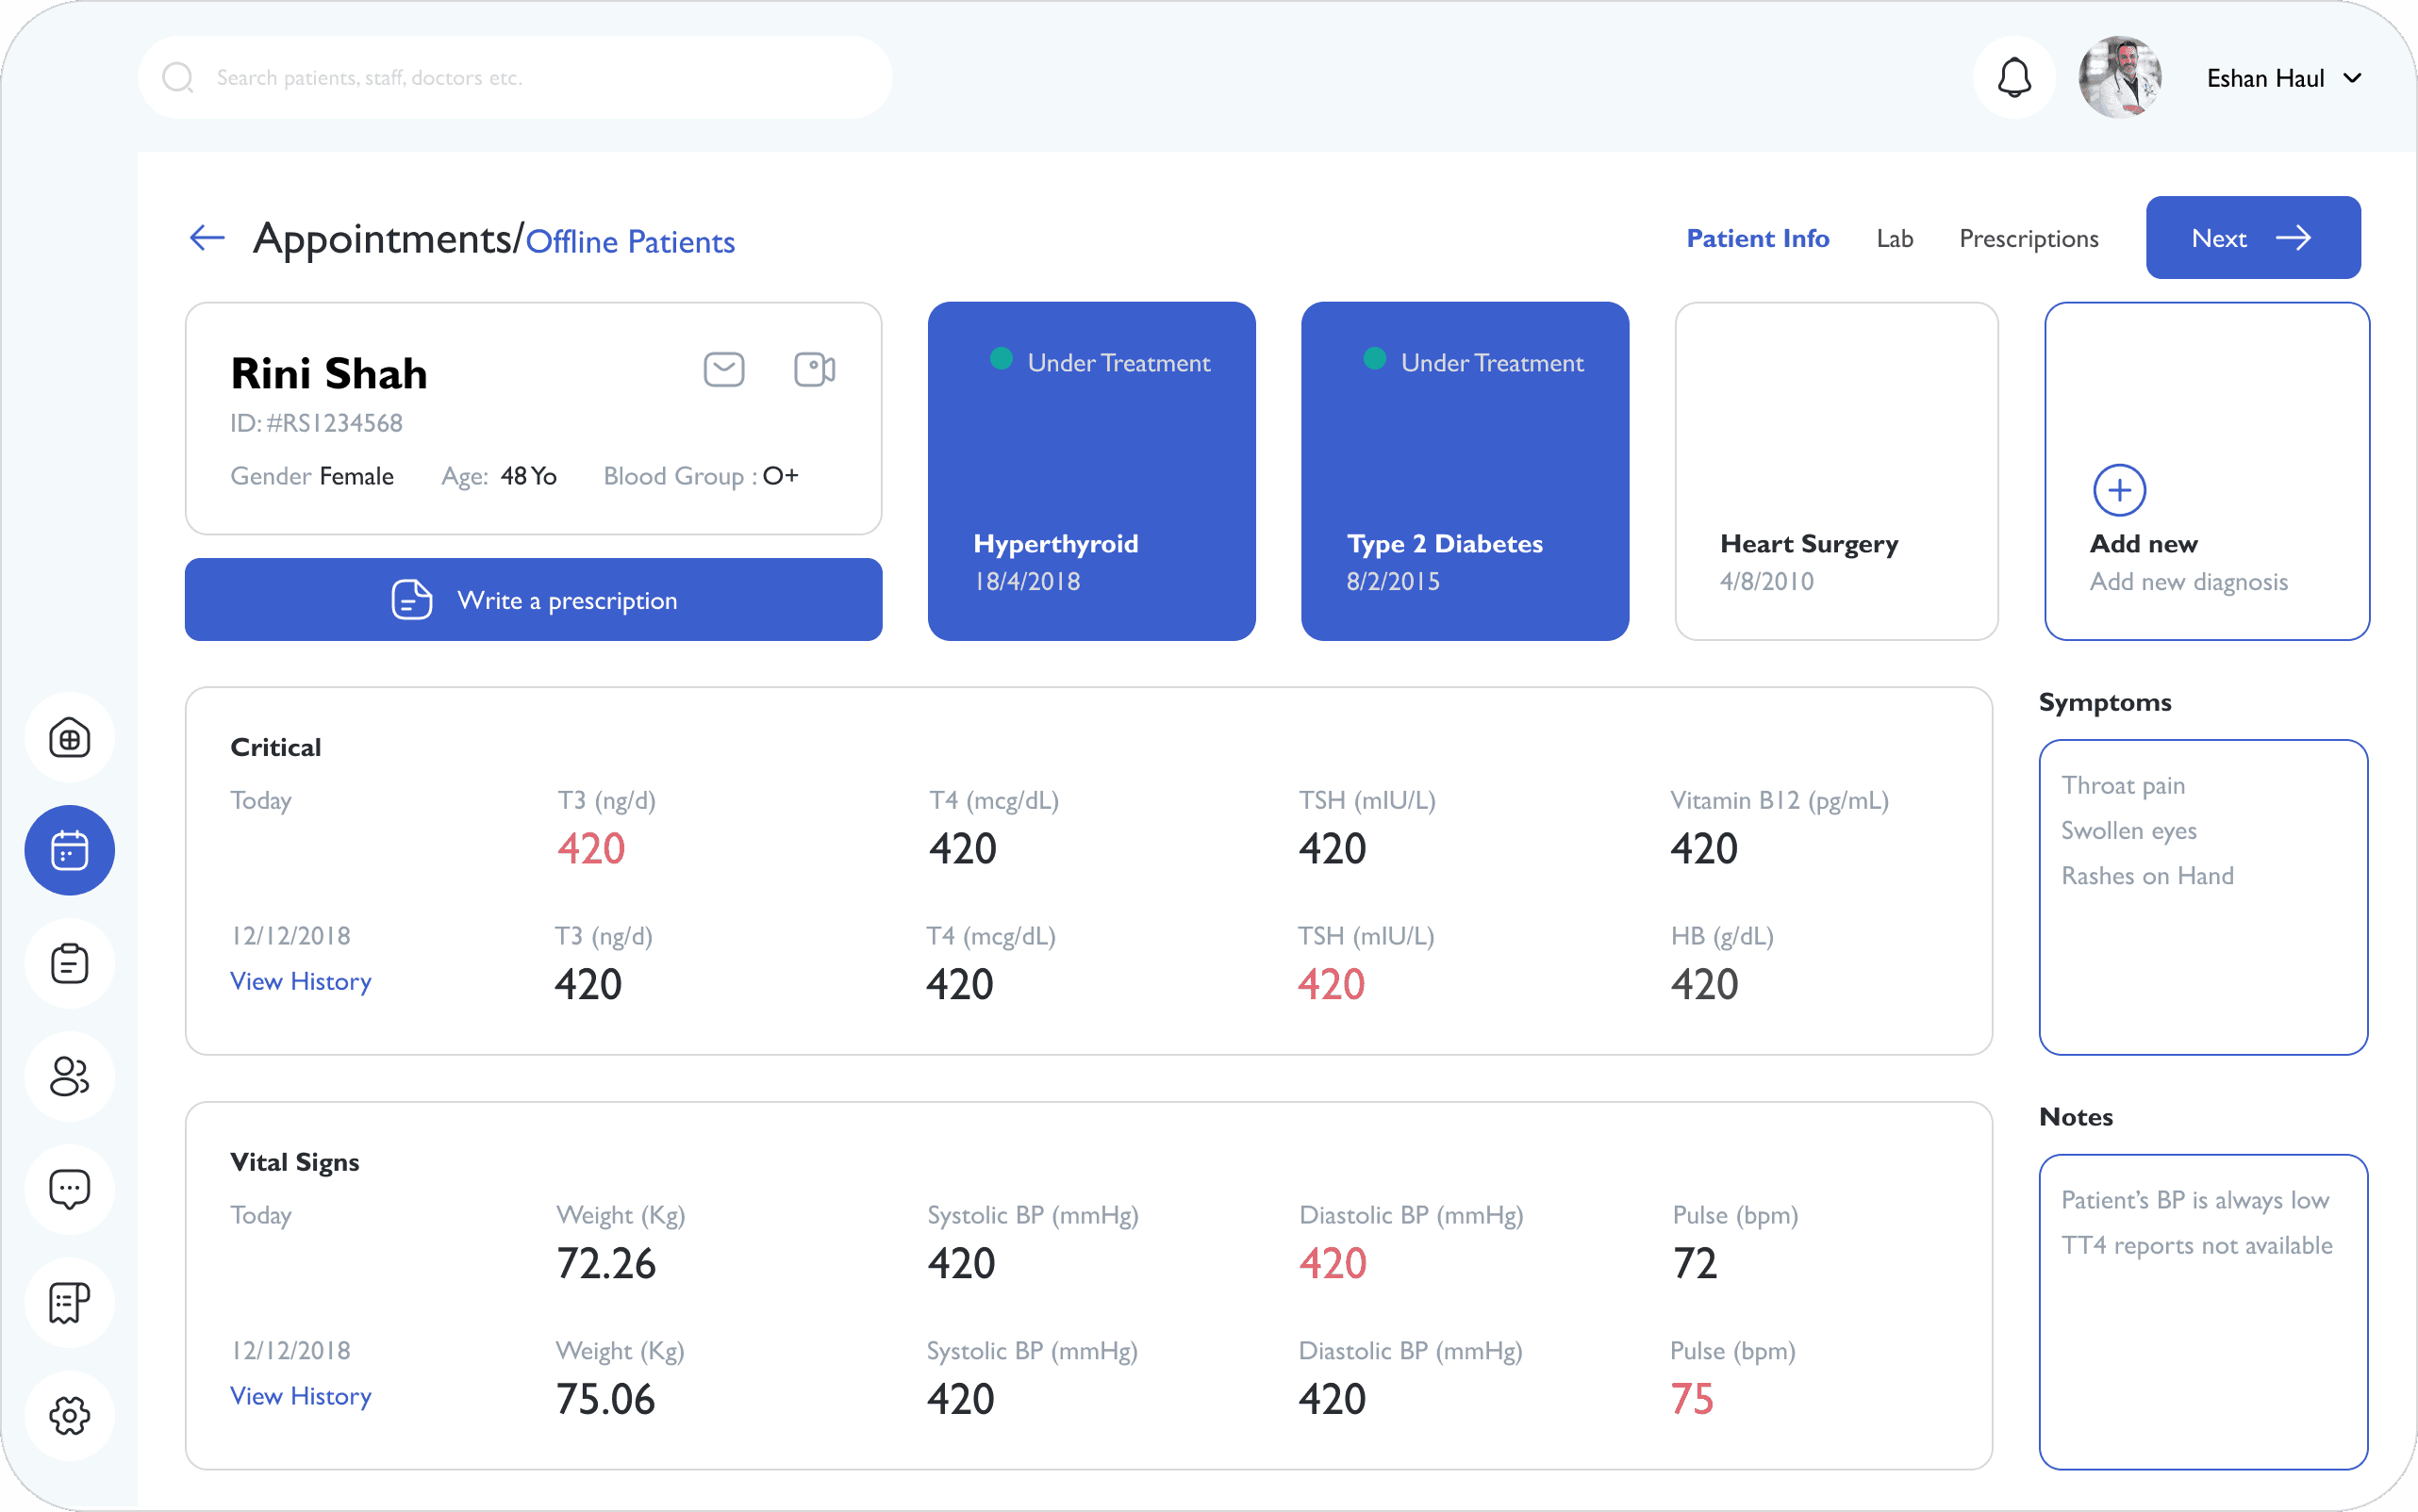Viewport: 2418px width, 1512px height.
Task: Open the Heart Surgery card
Action: tap(1836, 471)
